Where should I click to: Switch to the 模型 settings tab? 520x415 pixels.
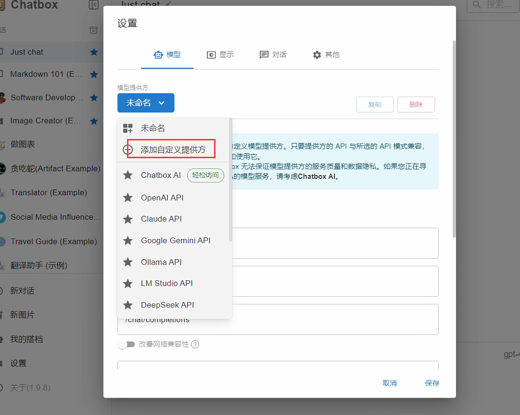click(x=167, y=55)
